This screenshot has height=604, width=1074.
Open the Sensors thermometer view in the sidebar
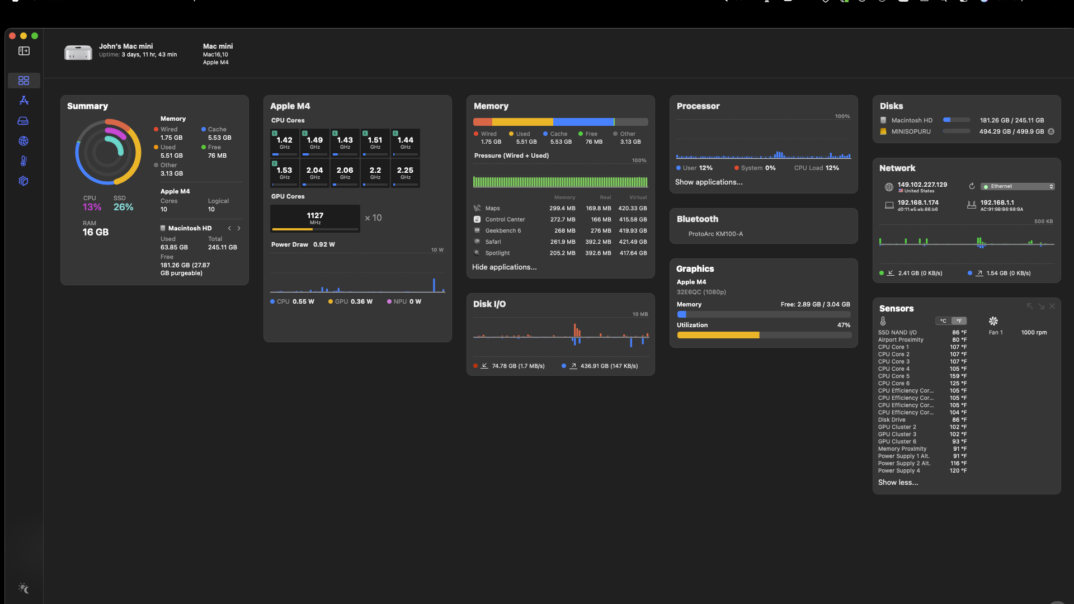(23, 161)
